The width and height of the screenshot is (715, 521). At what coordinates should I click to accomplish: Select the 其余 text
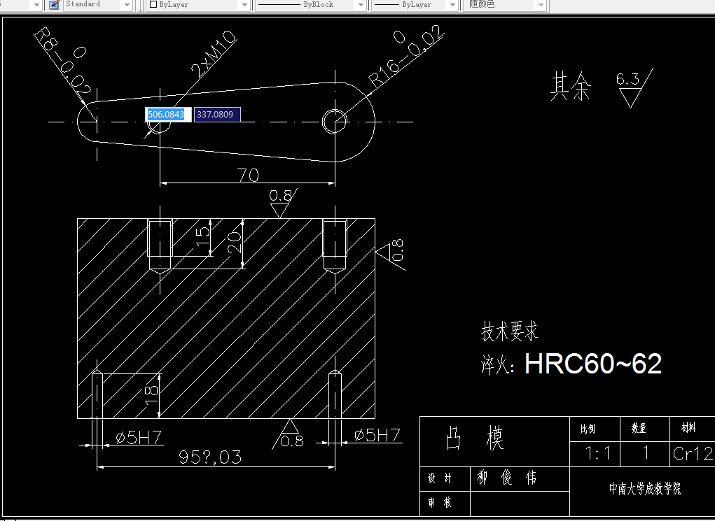[571, 86]
